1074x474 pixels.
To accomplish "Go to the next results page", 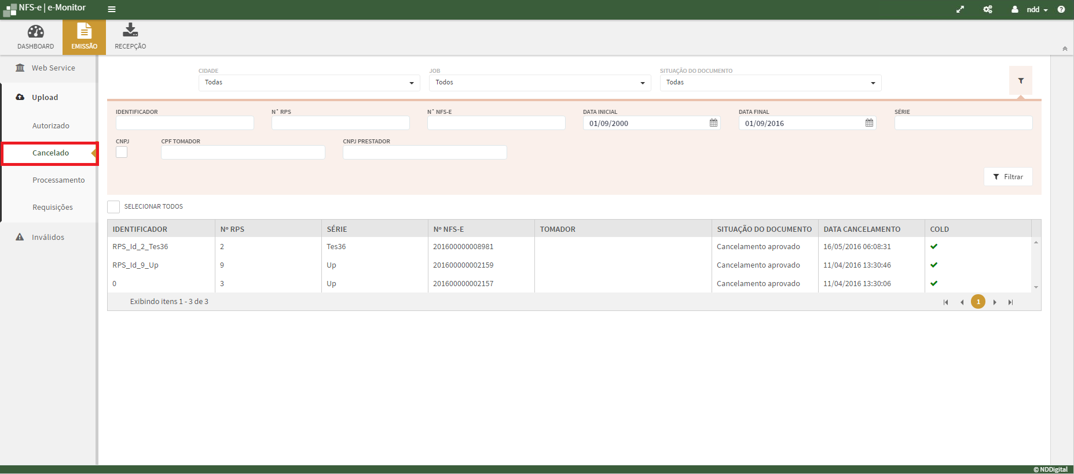I will coord(995,302).
